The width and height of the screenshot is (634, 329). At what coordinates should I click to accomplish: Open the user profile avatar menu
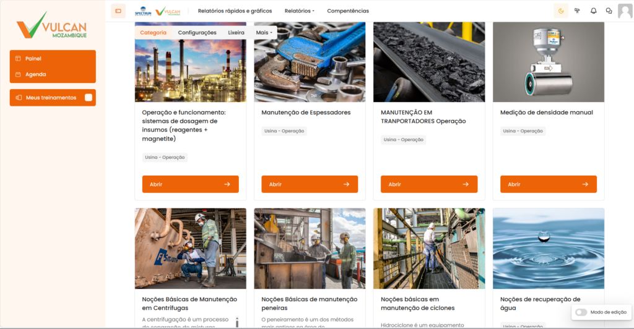625,11
